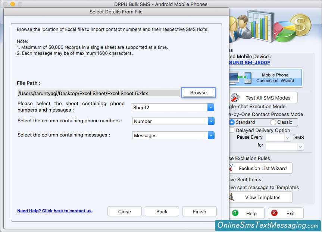The width and height of the screenshot is (322, 232).
Task: Click the SUNG SM-J500F device link
Action: point(250,63)
